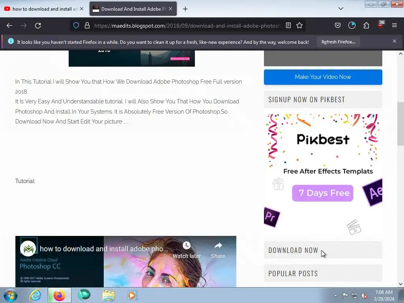This screenshot has height=303, width=404.
Task: Toggle reader view icon in address bar
Action: coord(288,26)
